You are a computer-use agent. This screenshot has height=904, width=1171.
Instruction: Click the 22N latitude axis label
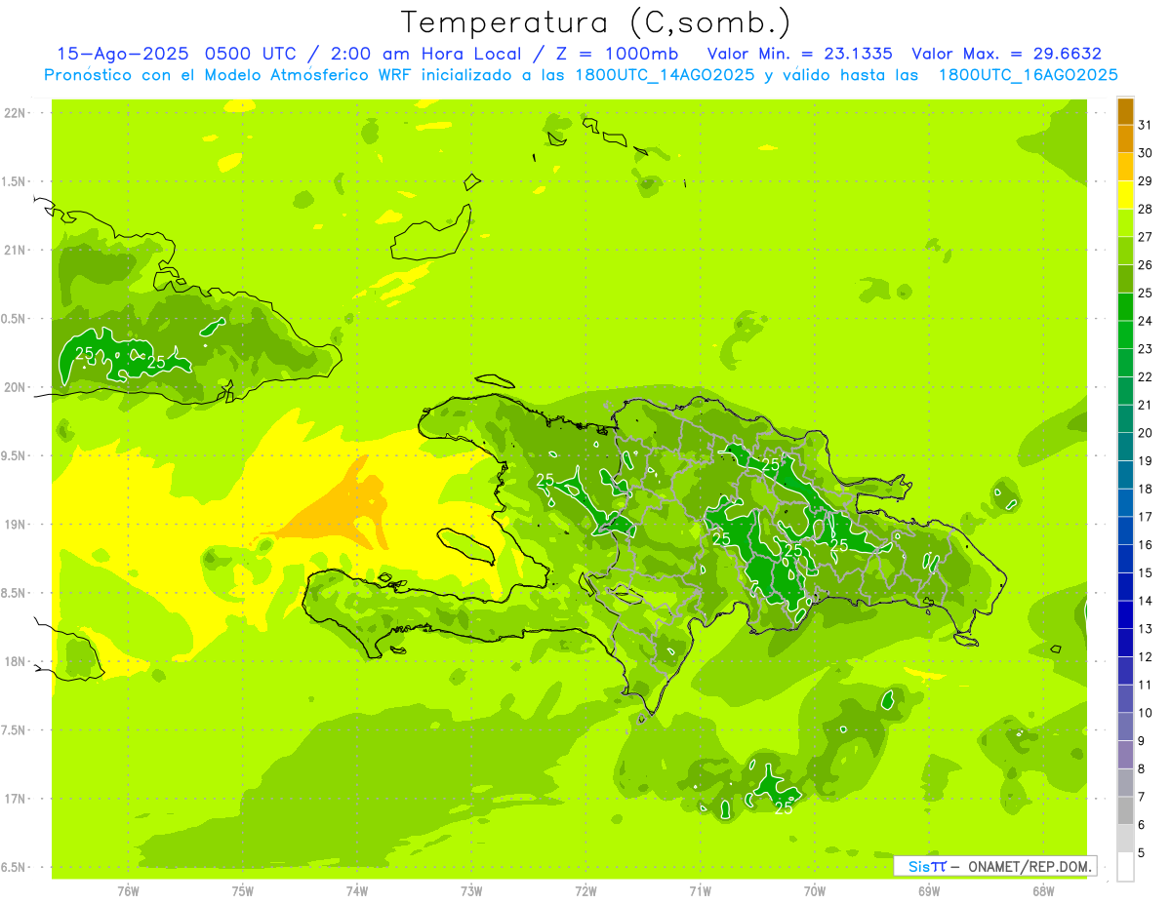pyautogui.click(x=17, y=113)
